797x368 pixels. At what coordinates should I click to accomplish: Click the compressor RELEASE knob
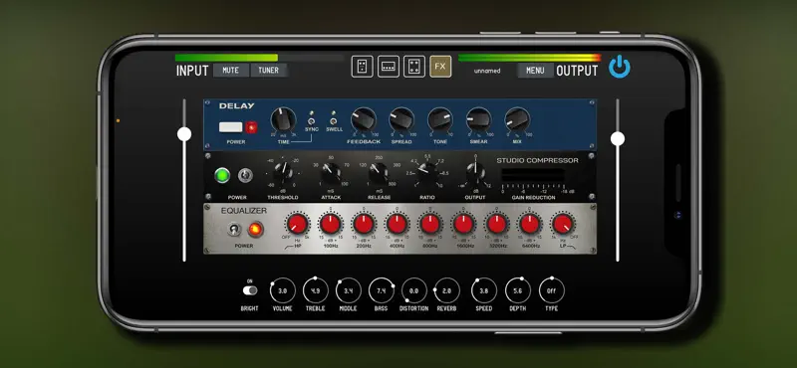[379, 174]
